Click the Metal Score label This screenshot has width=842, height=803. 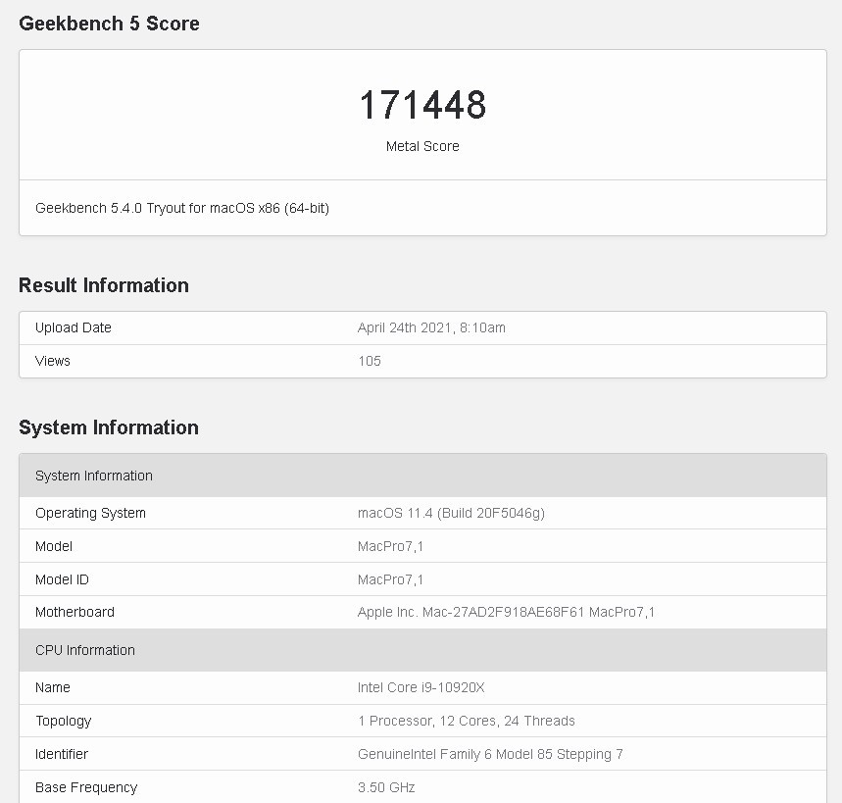point(422,146)
